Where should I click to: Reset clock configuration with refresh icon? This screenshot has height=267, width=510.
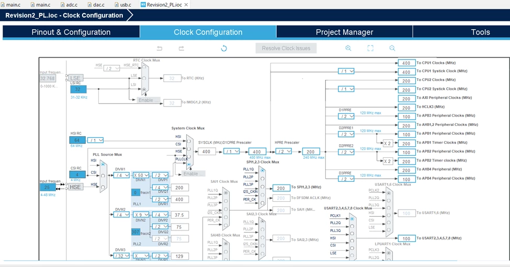point(224,49)
